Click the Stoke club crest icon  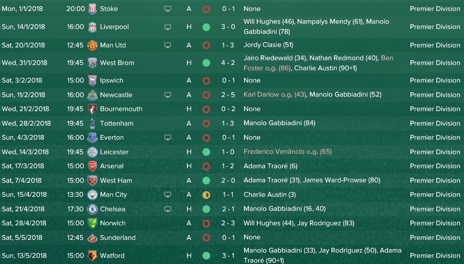pos(92,9)
